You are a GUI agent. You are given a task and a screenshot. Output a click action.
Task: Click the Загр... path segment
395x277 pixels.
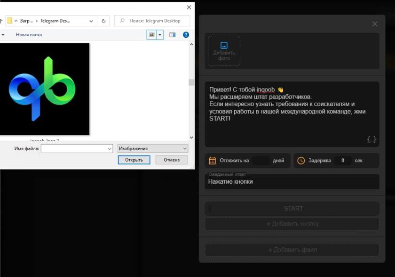(x=26, y=21)
